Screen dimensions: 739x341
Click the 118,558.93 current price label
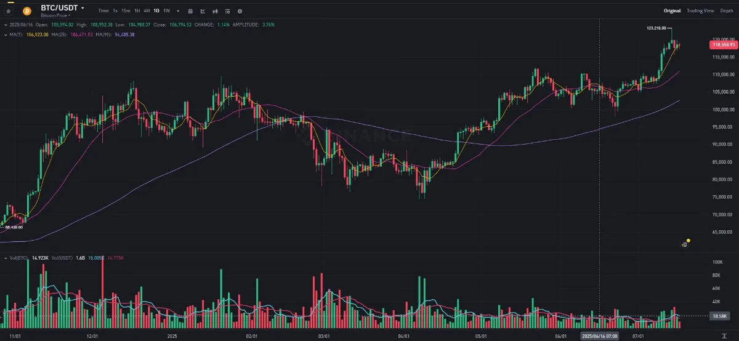(724, 45)
